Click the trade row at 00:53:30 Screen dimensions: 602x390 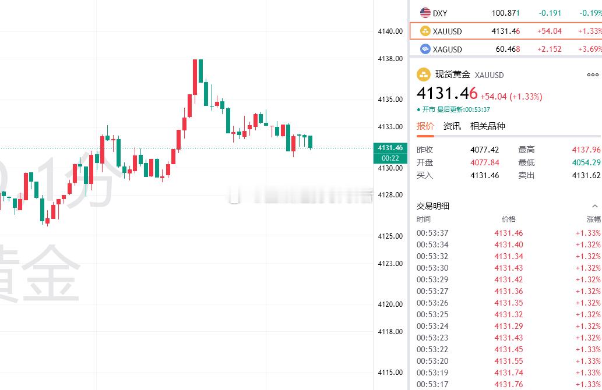[509, 268]
